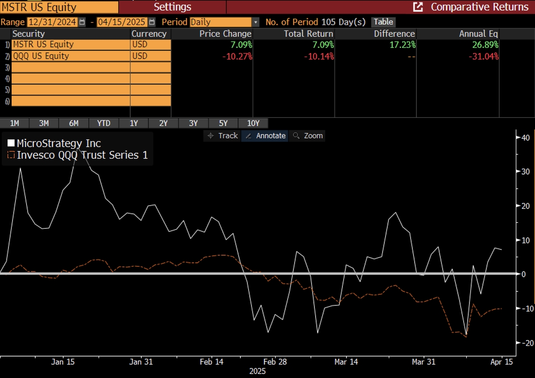This screenshot has width=535, height=378.
Task: Open the start date calendar picker icon
Action: 82,22
